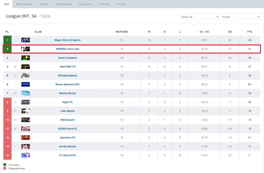This screenshot has height=173, width=264.
Task: Select Magic Storm's 40 points value
Action: coord(250,40)
